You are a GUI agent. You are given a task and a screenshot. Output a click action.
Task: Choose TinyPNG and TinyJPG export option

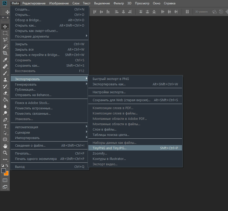135,148
